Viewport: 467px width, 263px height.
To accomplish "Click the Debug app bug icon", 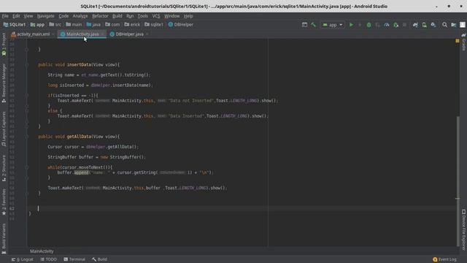I will tap(368, 25).
